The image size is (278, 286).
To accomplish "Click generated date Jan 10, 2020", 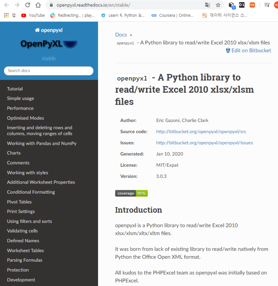I will 169,154.
